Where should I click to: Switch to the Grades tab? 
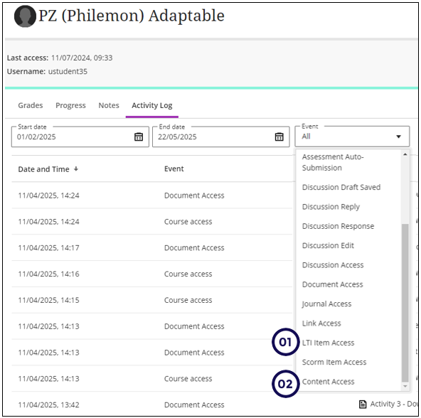click(31, 105)
